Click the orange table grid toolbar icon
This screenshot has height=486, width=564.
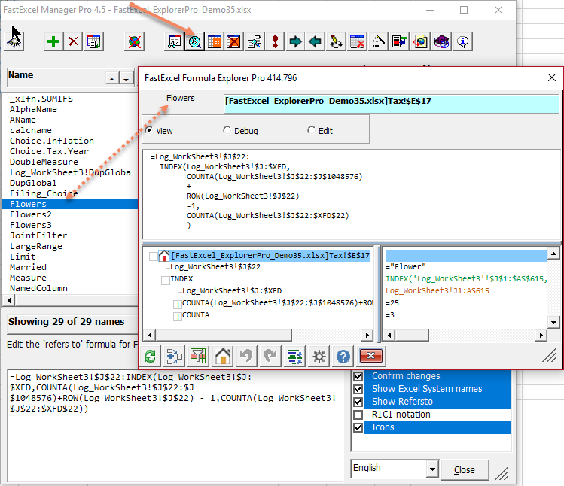pos(215,41)
